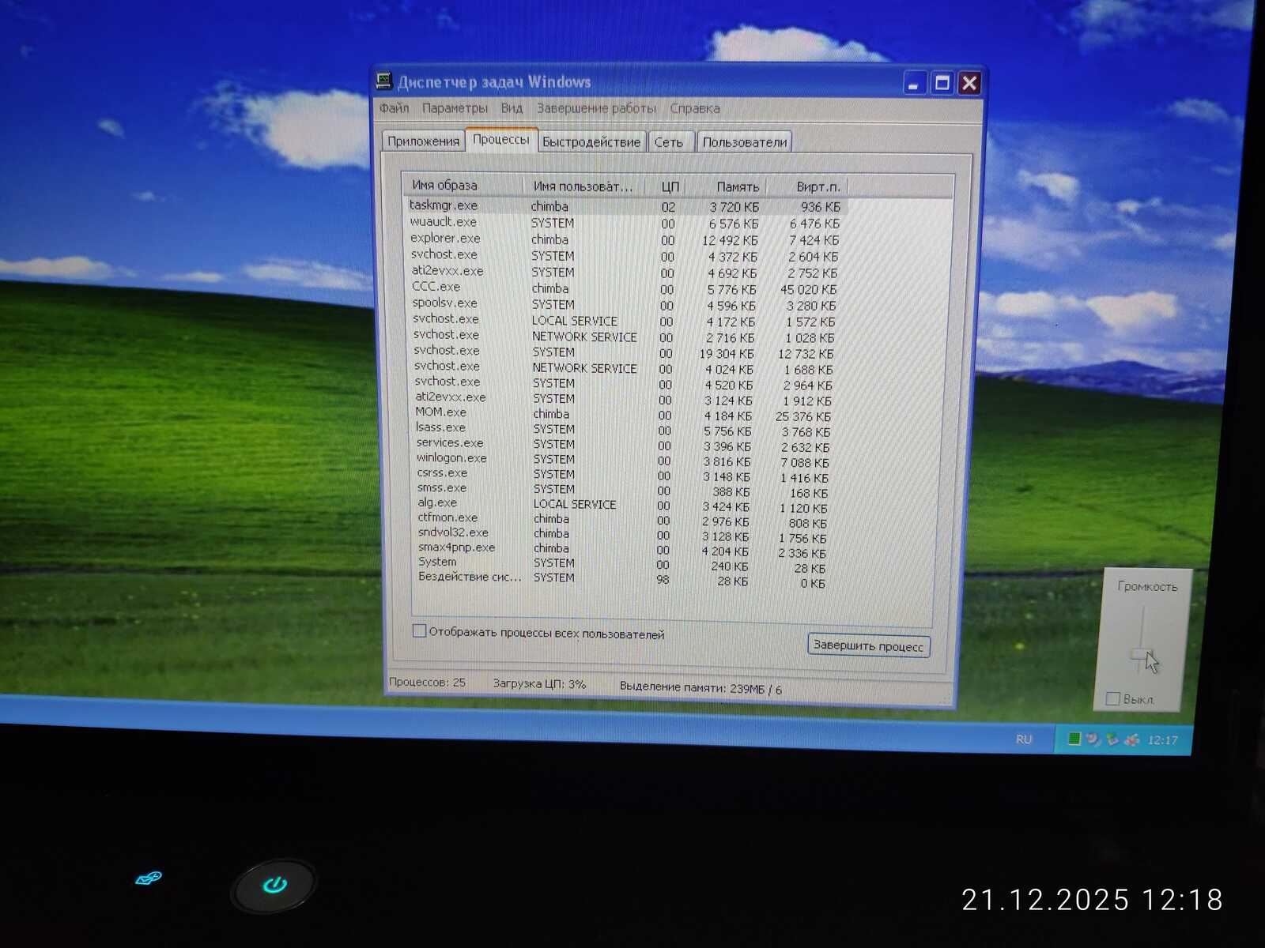Open the Параметры menu

(x=455, y=108)
